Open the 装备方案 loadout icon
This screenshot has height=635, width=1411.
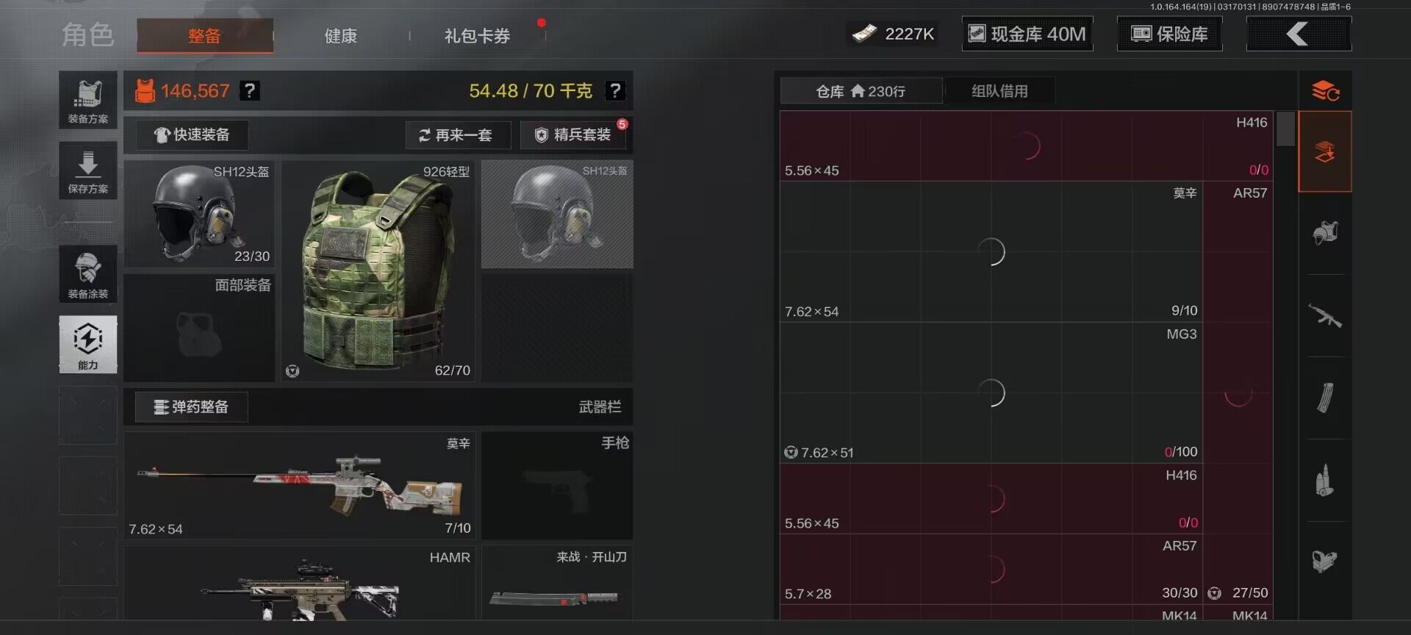[88, 100]
